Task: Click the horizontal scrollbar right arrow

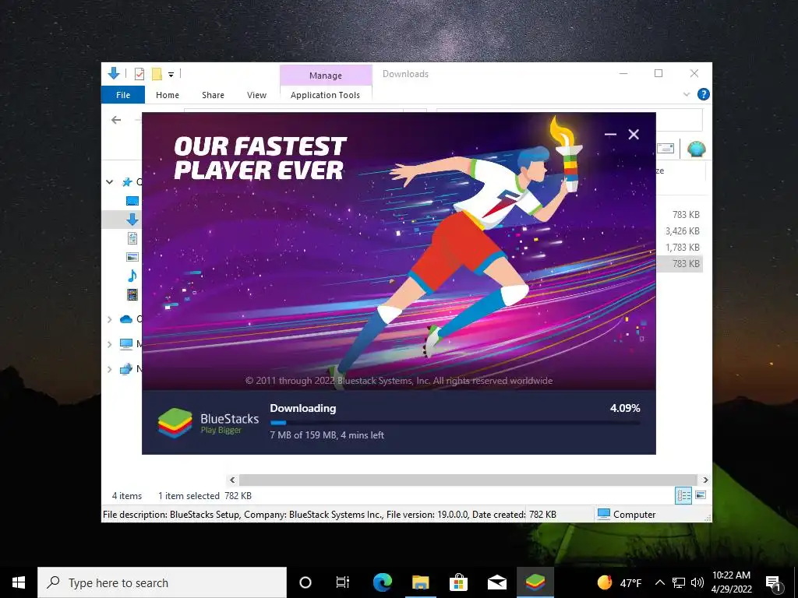Action: coord(705,480)
